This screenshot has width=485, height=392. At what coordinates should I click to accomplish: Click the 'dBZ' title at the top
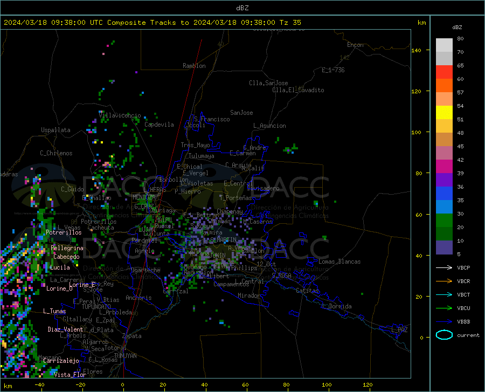tap(242, 8)
